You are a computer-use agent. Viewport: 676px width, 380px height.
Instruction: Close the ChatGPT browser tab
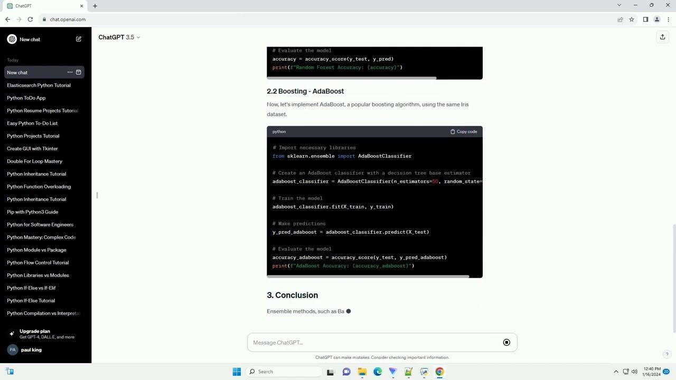(x=82, y=6)
